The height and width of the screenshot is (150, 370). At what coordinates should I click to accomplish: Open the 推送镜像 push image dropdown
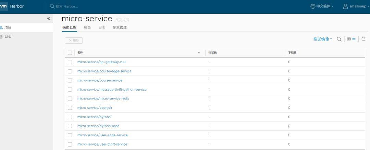(323, 39)
